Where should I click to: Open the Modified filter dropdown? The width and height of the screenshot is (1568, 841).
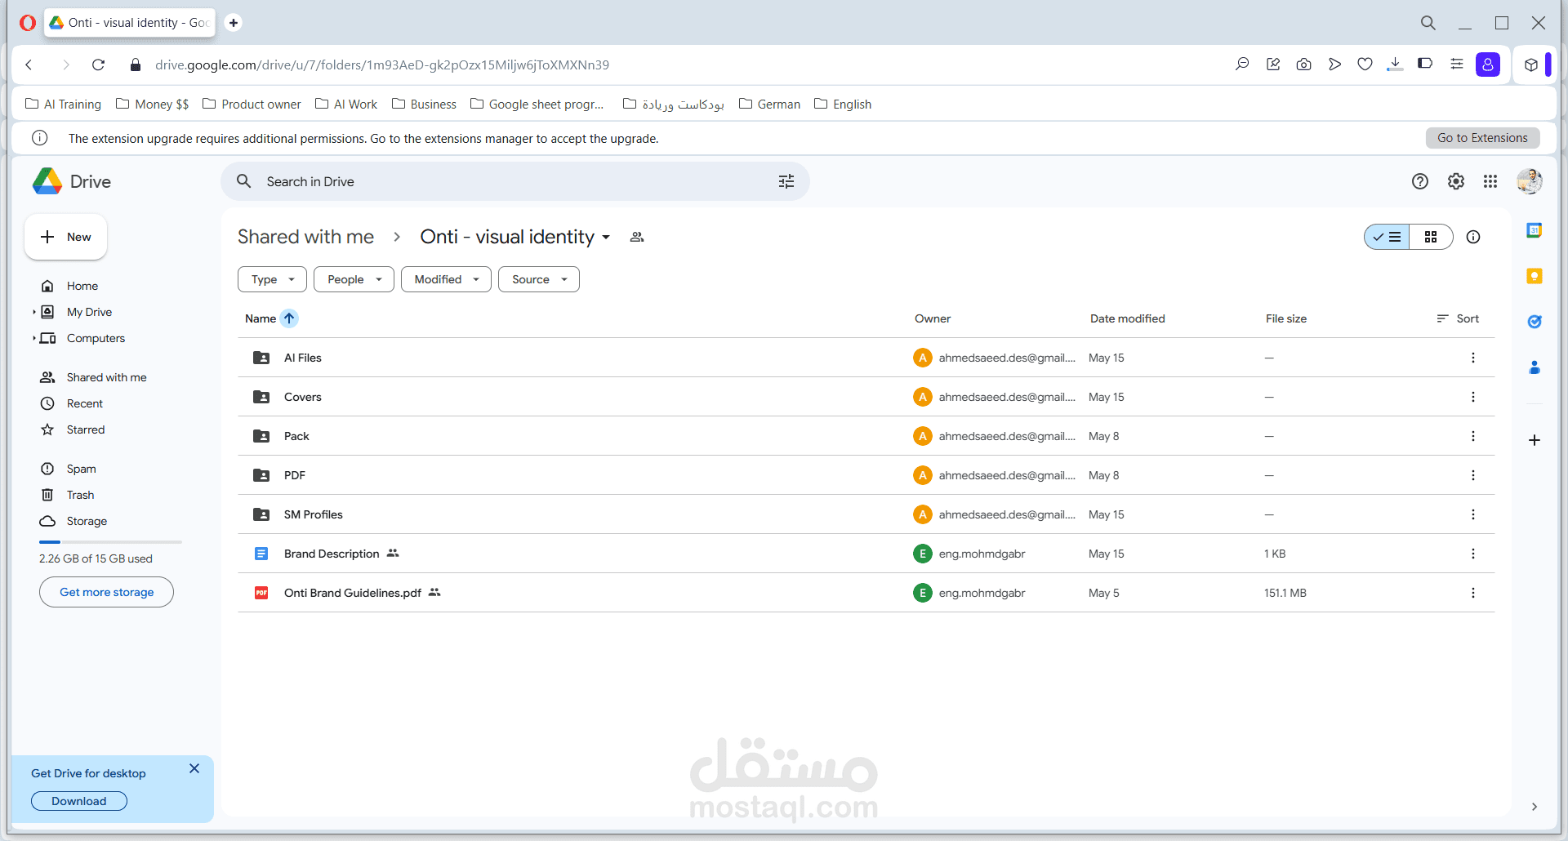446,279
